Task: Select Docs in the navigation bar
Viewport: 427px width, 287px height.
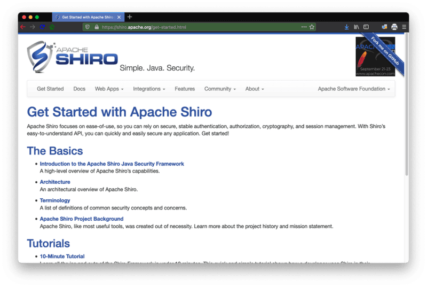Action: pyautogui.click(x=79, y=89)
